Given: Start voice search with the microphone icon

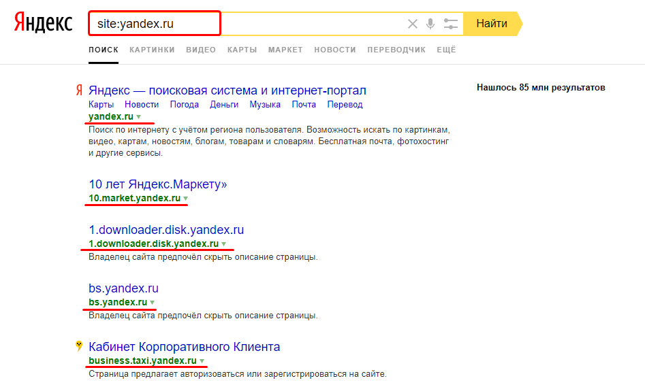Looking at the screenshot, I should 430,24.
